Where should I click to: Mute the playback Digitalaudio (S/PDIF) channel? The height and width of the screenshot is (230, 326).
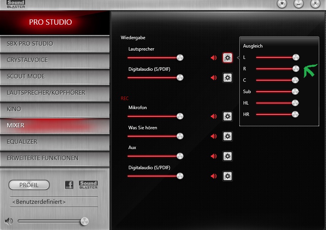(x=214, y=78)
